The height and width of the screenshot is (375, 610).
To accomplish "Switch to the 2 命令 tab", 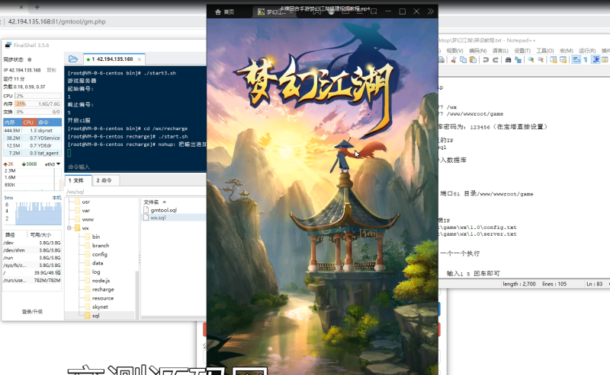I will [x=104, y=180].
